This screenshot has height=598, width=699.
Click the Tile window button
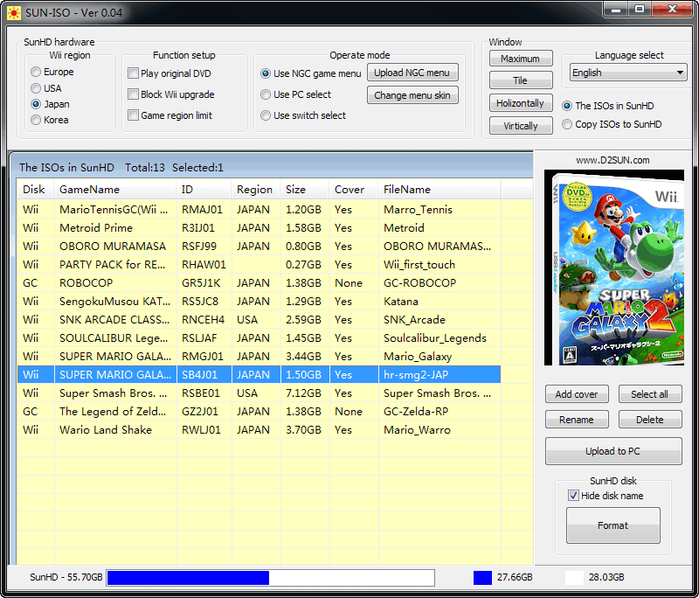521,80
